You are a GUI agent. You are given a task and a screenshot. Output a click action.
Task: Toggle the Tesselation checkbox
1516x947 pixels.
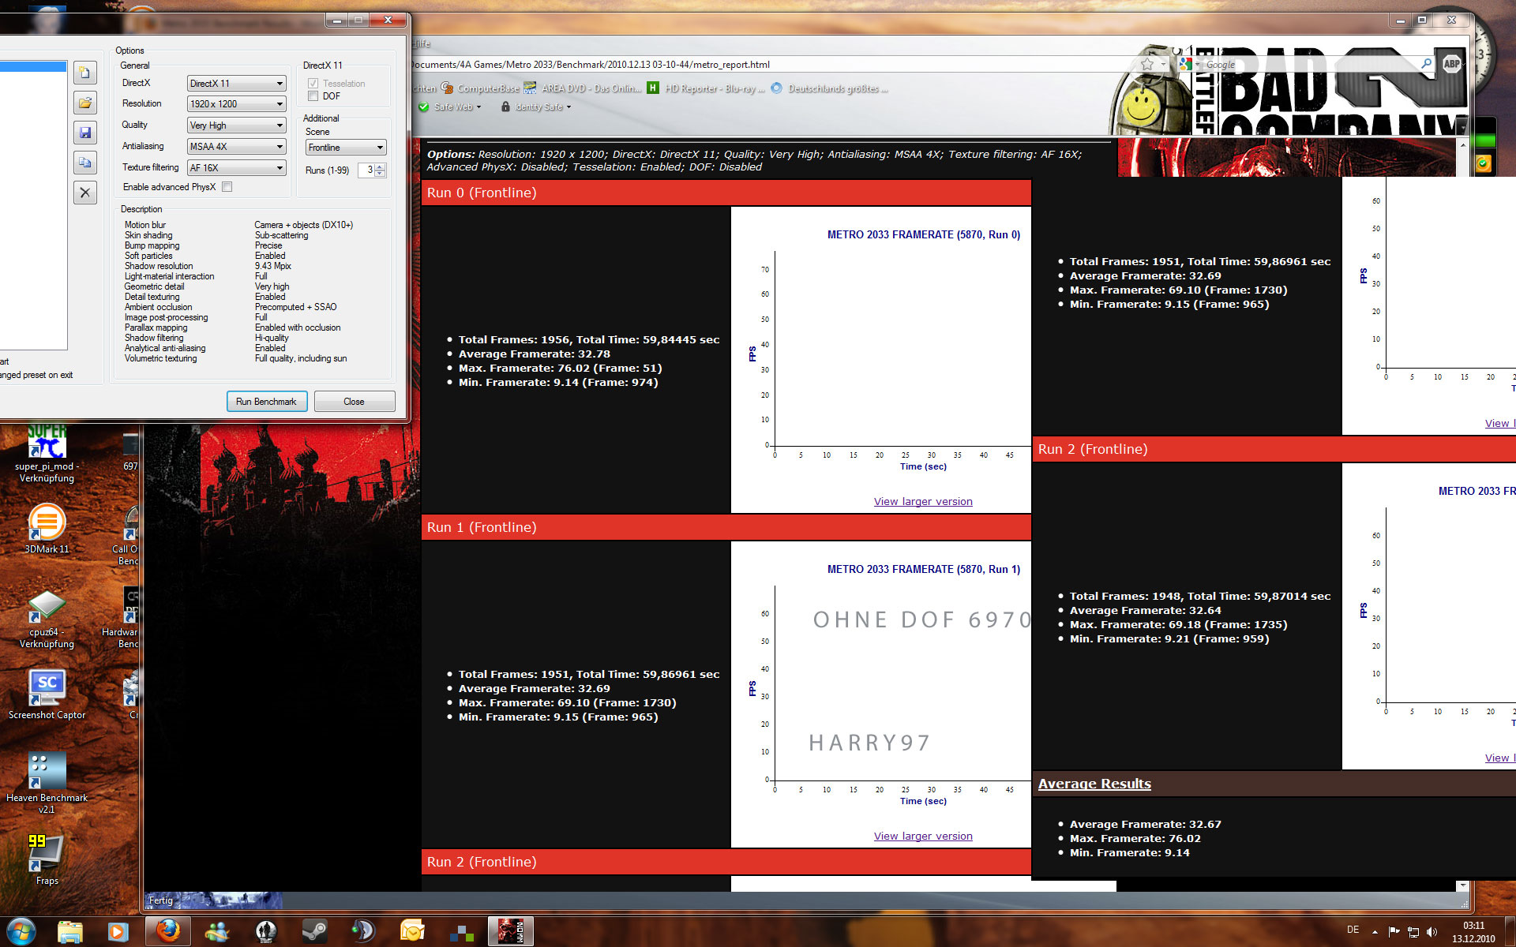click(x=313, y=83)
